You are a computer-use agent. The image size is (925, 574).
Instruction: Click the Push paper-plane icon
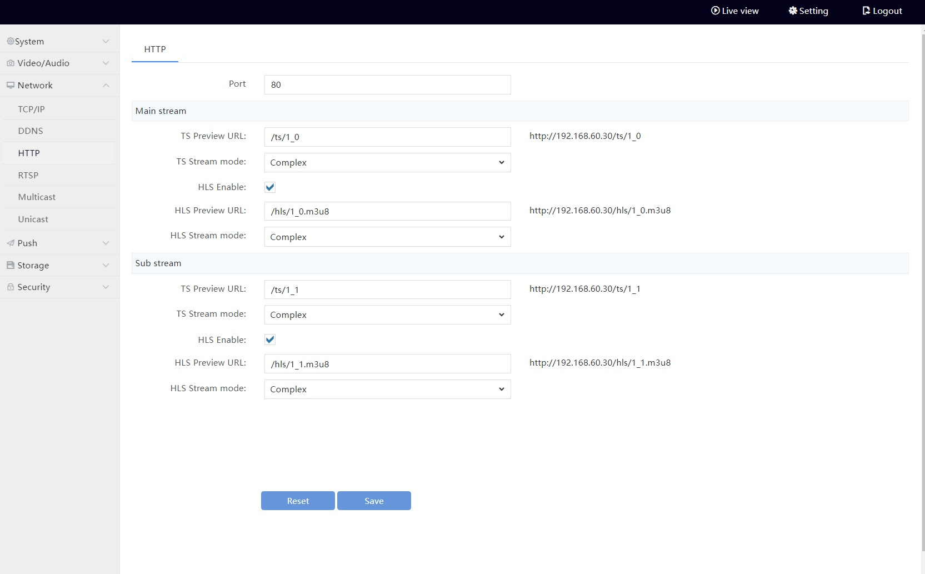click(x=11, y=243)
